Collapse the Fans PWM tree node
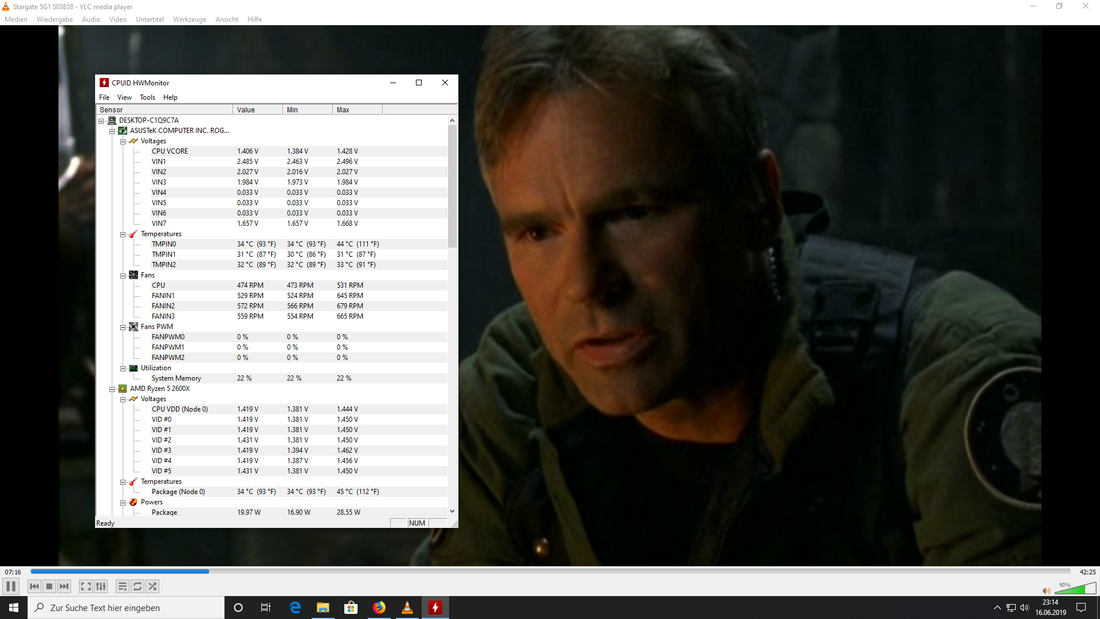Image resolution: width=1100 pixels, height=619 pixels. pyautogui.click(x=123, y=327)
